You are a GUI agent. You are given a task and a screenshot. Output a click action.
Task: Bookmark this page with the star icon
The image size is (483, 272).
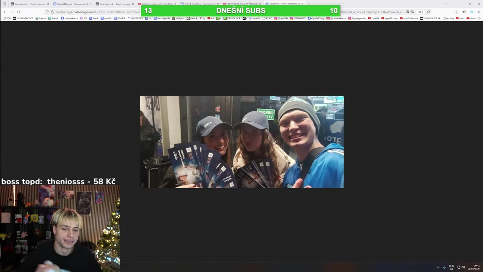click(x=428, y=12)
